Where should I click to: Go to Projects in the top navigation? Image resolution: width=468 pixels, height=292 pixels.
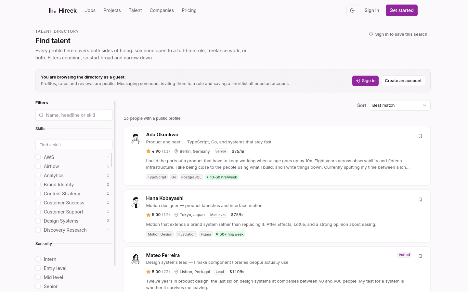(x=112, y=10)
